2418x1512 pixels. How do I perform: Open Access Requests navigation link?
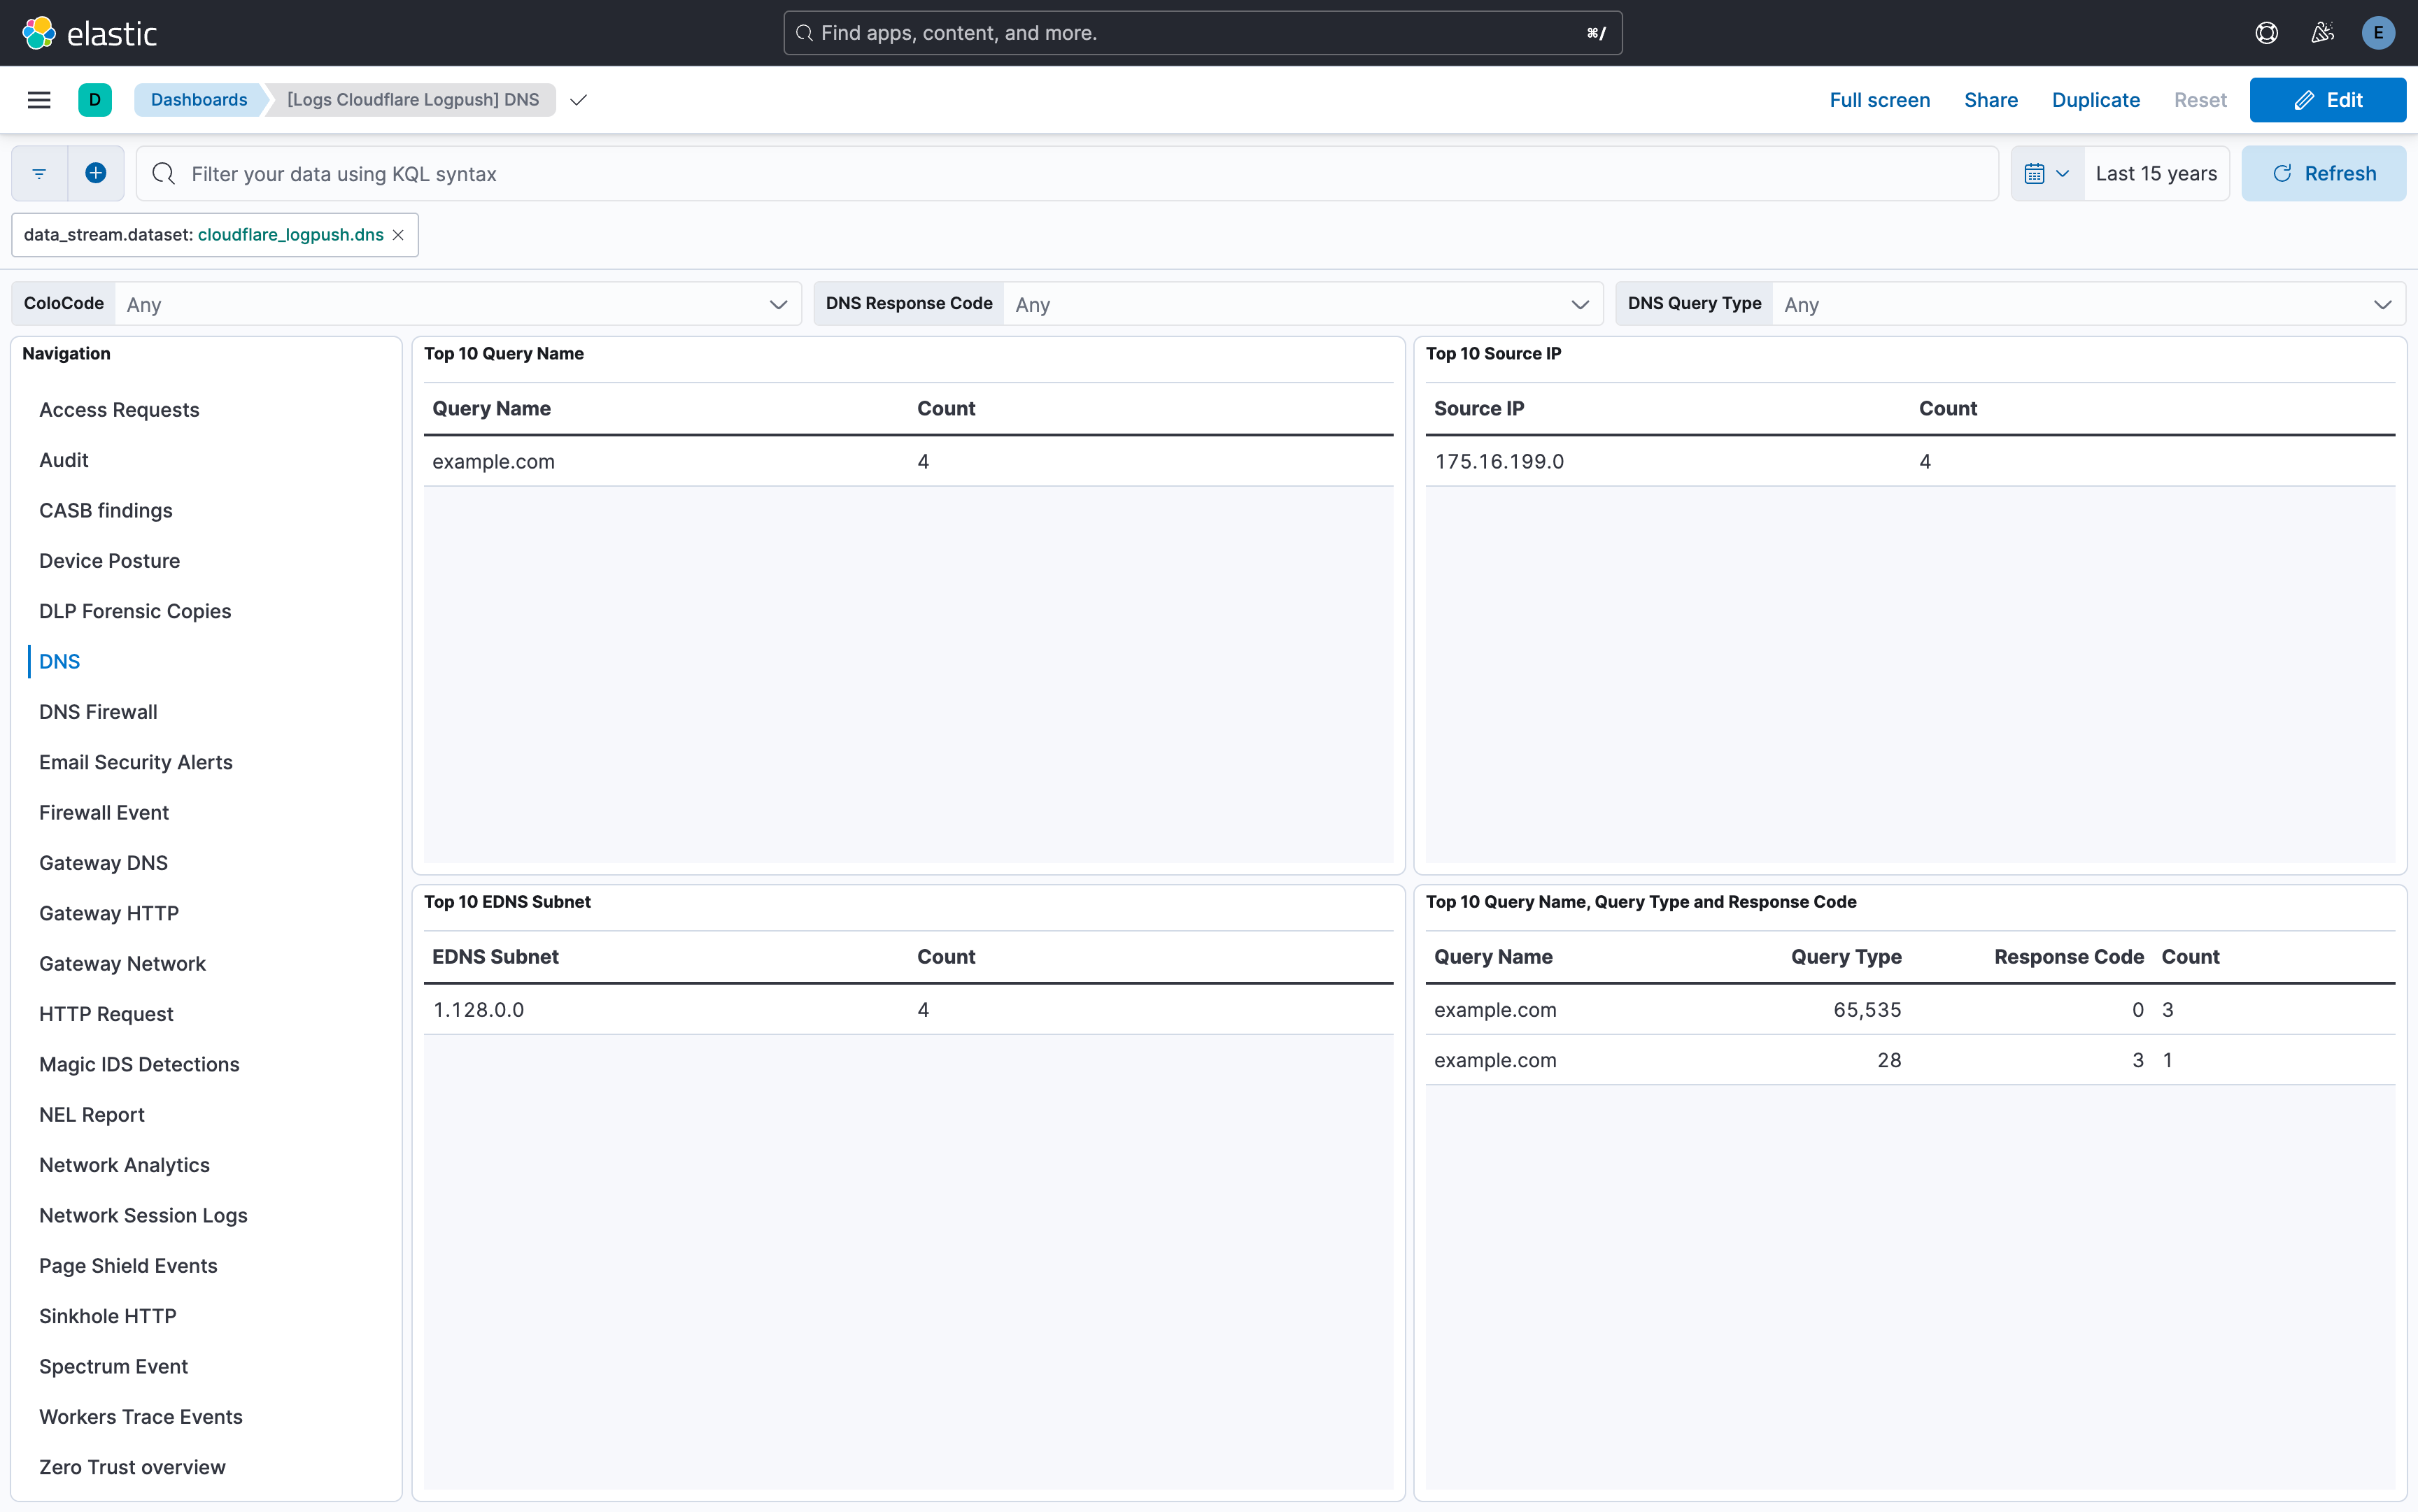point(119,410)
